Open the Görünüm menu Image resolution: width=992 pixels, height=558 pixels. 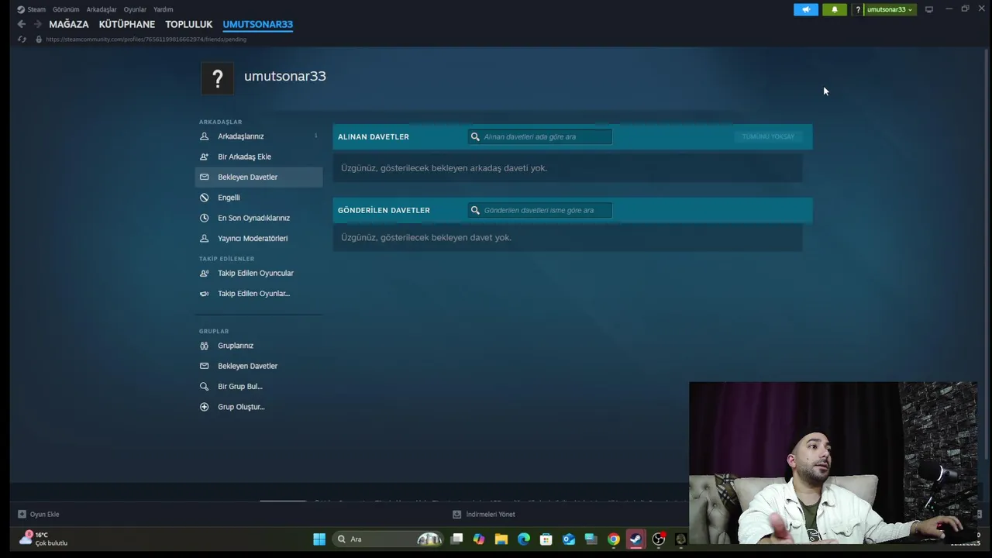click(66, 9)
